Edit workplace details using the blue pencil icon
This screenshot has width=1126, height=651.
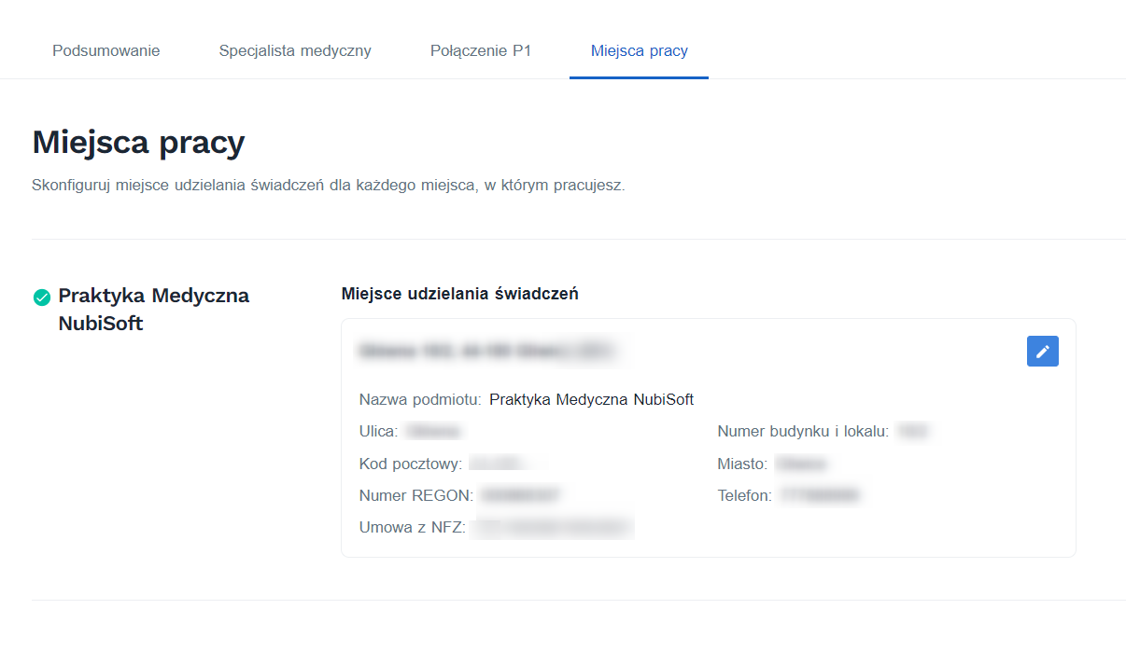(1042, 351)
